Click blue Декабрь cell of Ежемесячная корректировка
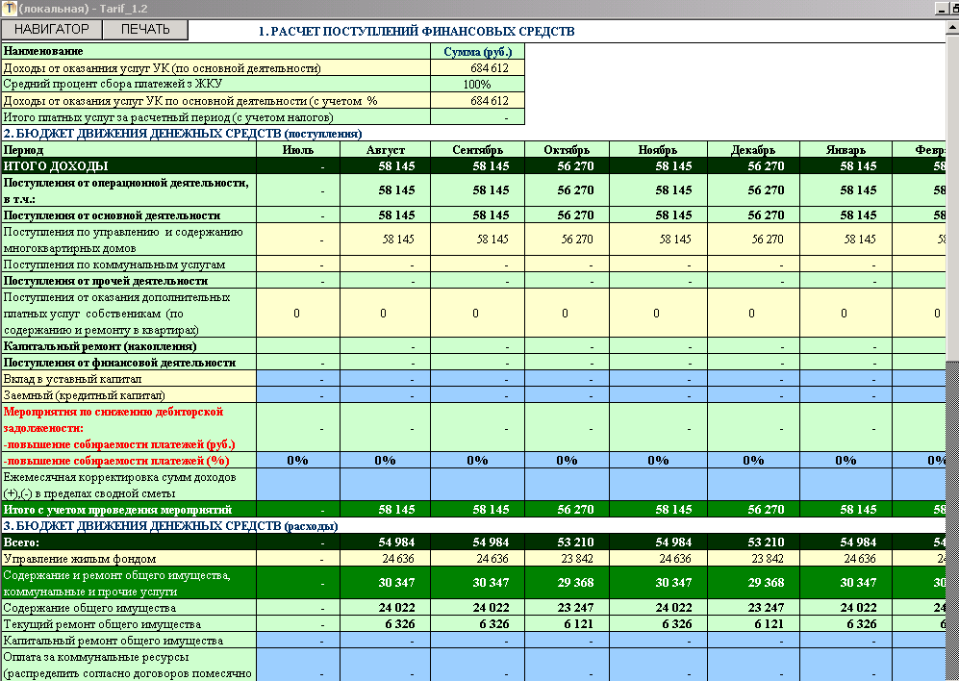 [753, 485]
